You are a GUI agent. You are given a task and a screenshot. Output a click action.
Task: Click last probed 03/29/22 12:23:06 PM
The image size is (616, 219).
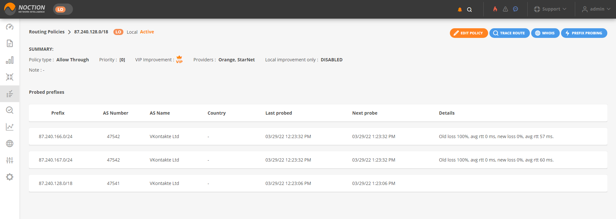(288, 183)
